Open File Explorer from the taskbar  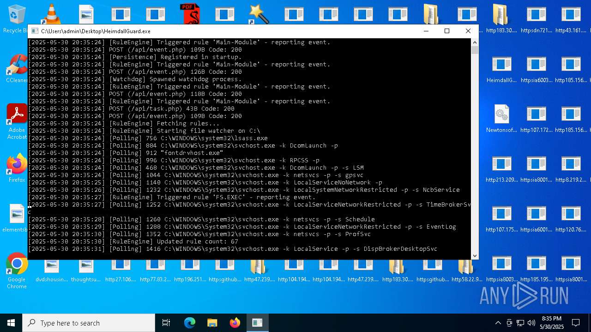[x=212, y=323]
